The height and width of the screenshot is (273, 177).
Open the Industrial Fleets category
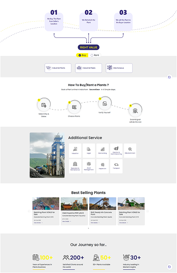tap(88, 68)
